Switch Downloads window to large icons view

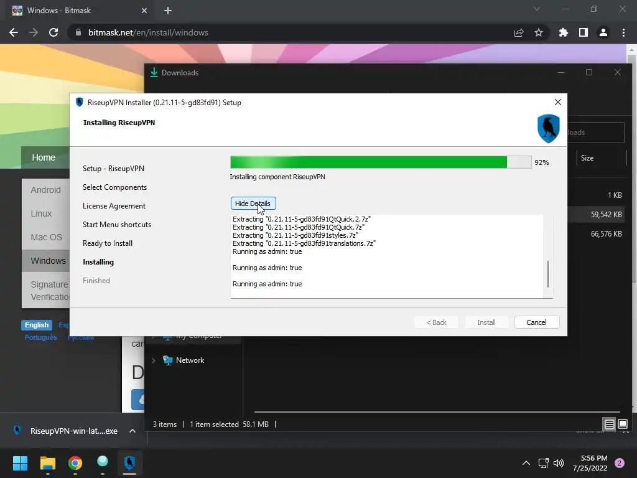pos(622,424)
